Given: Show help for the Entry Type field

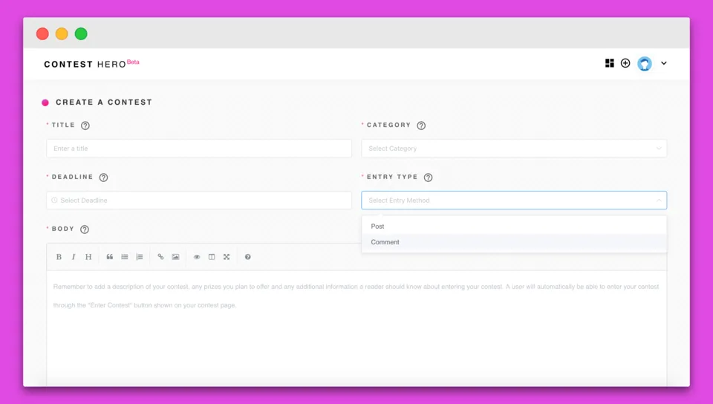Looking at the screenshot, I should tap(428, 177).
